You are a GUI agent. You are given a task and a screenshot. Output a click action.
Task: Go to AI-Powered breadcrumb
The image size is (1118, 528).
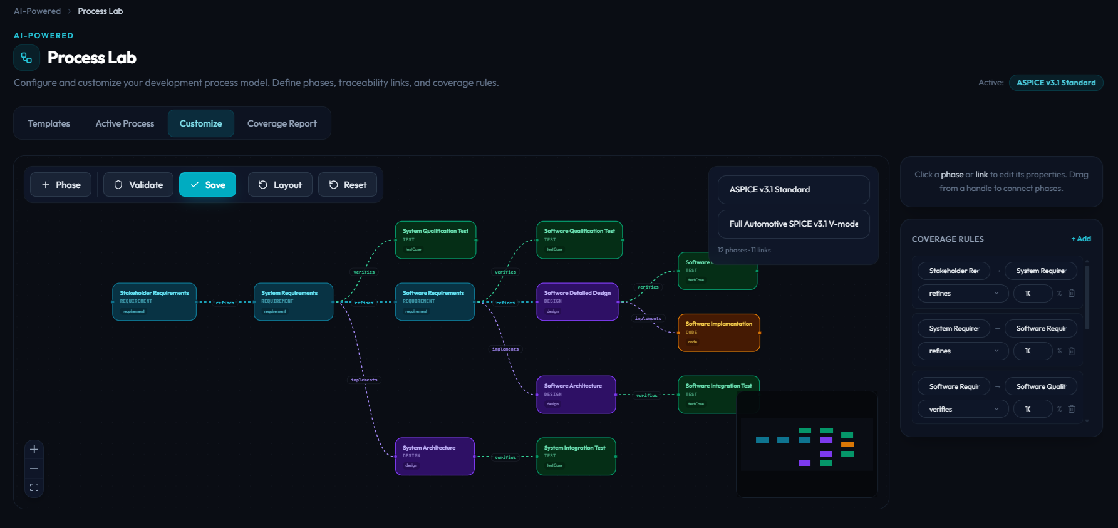(x=38, y=11)
